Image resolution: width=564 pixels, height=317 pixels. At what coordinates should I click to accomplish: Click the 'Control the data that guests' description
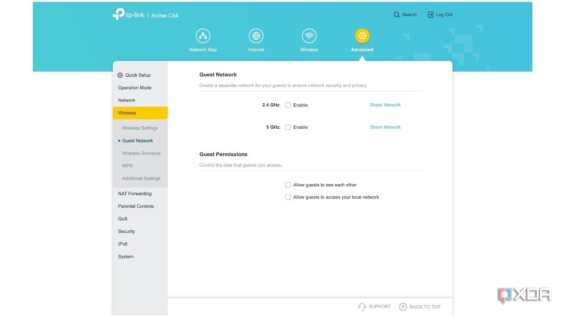[x=241, y=165]
